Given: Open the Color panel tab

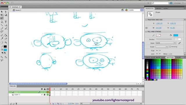Looking at the screenshot, I should [178, 57].
